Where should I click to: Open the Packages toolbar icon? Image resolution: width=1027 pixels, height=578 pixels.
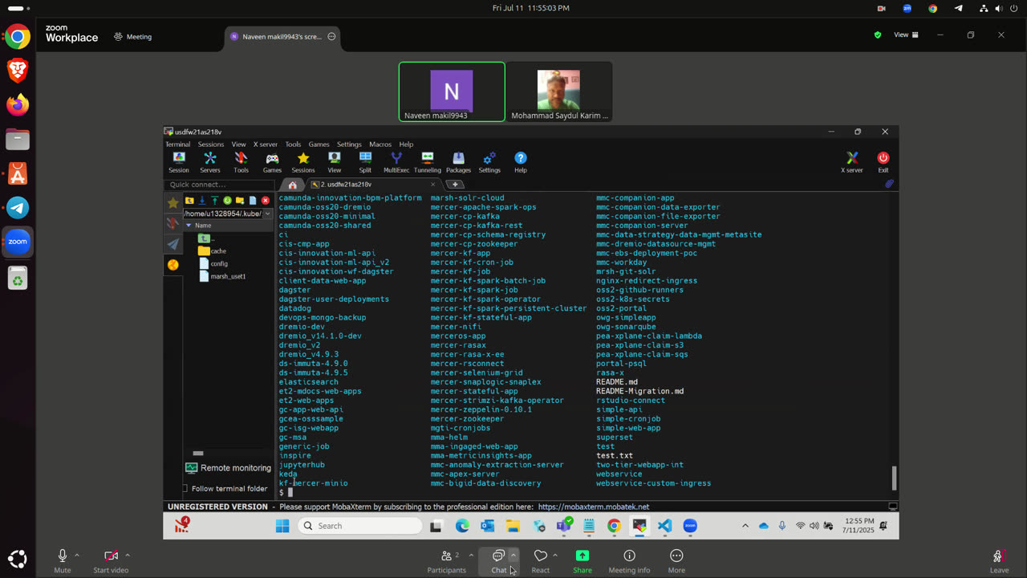pos(458,163)
